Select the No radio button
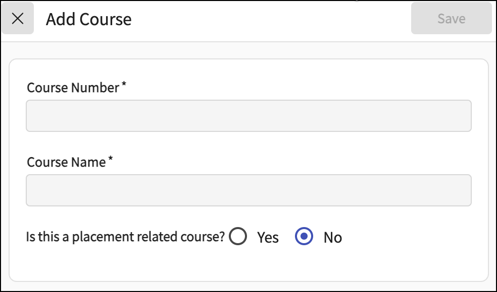497x292 pixels. [x=304, y=236]
